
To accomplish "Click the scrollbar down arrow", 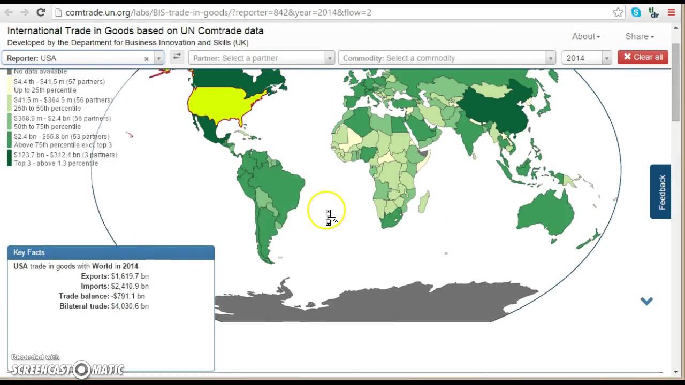I will pyautogui.click(x=676, y=372).
